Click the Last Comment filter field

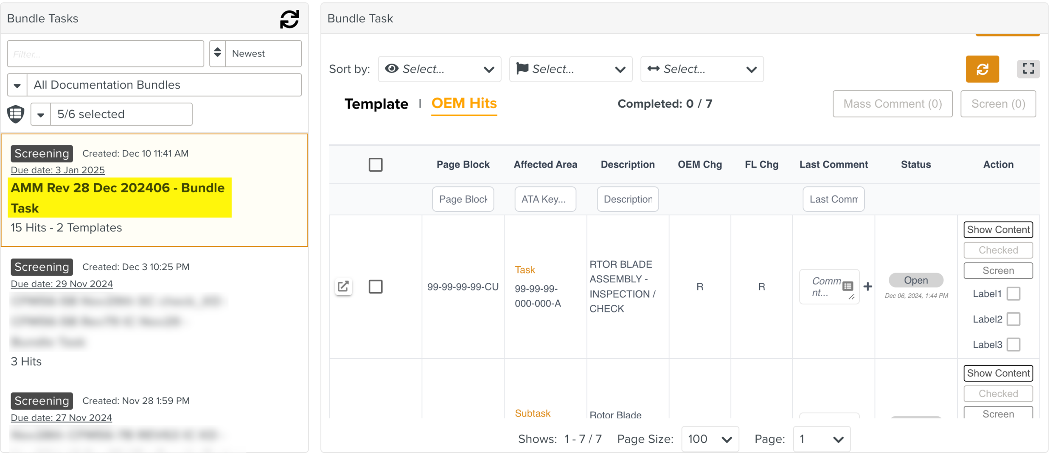(833, 199)
